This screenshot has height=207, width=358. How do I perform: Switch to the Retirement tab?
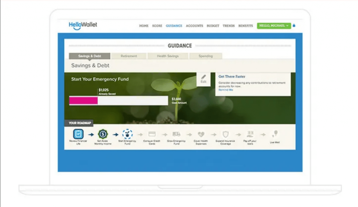point(129,56)
